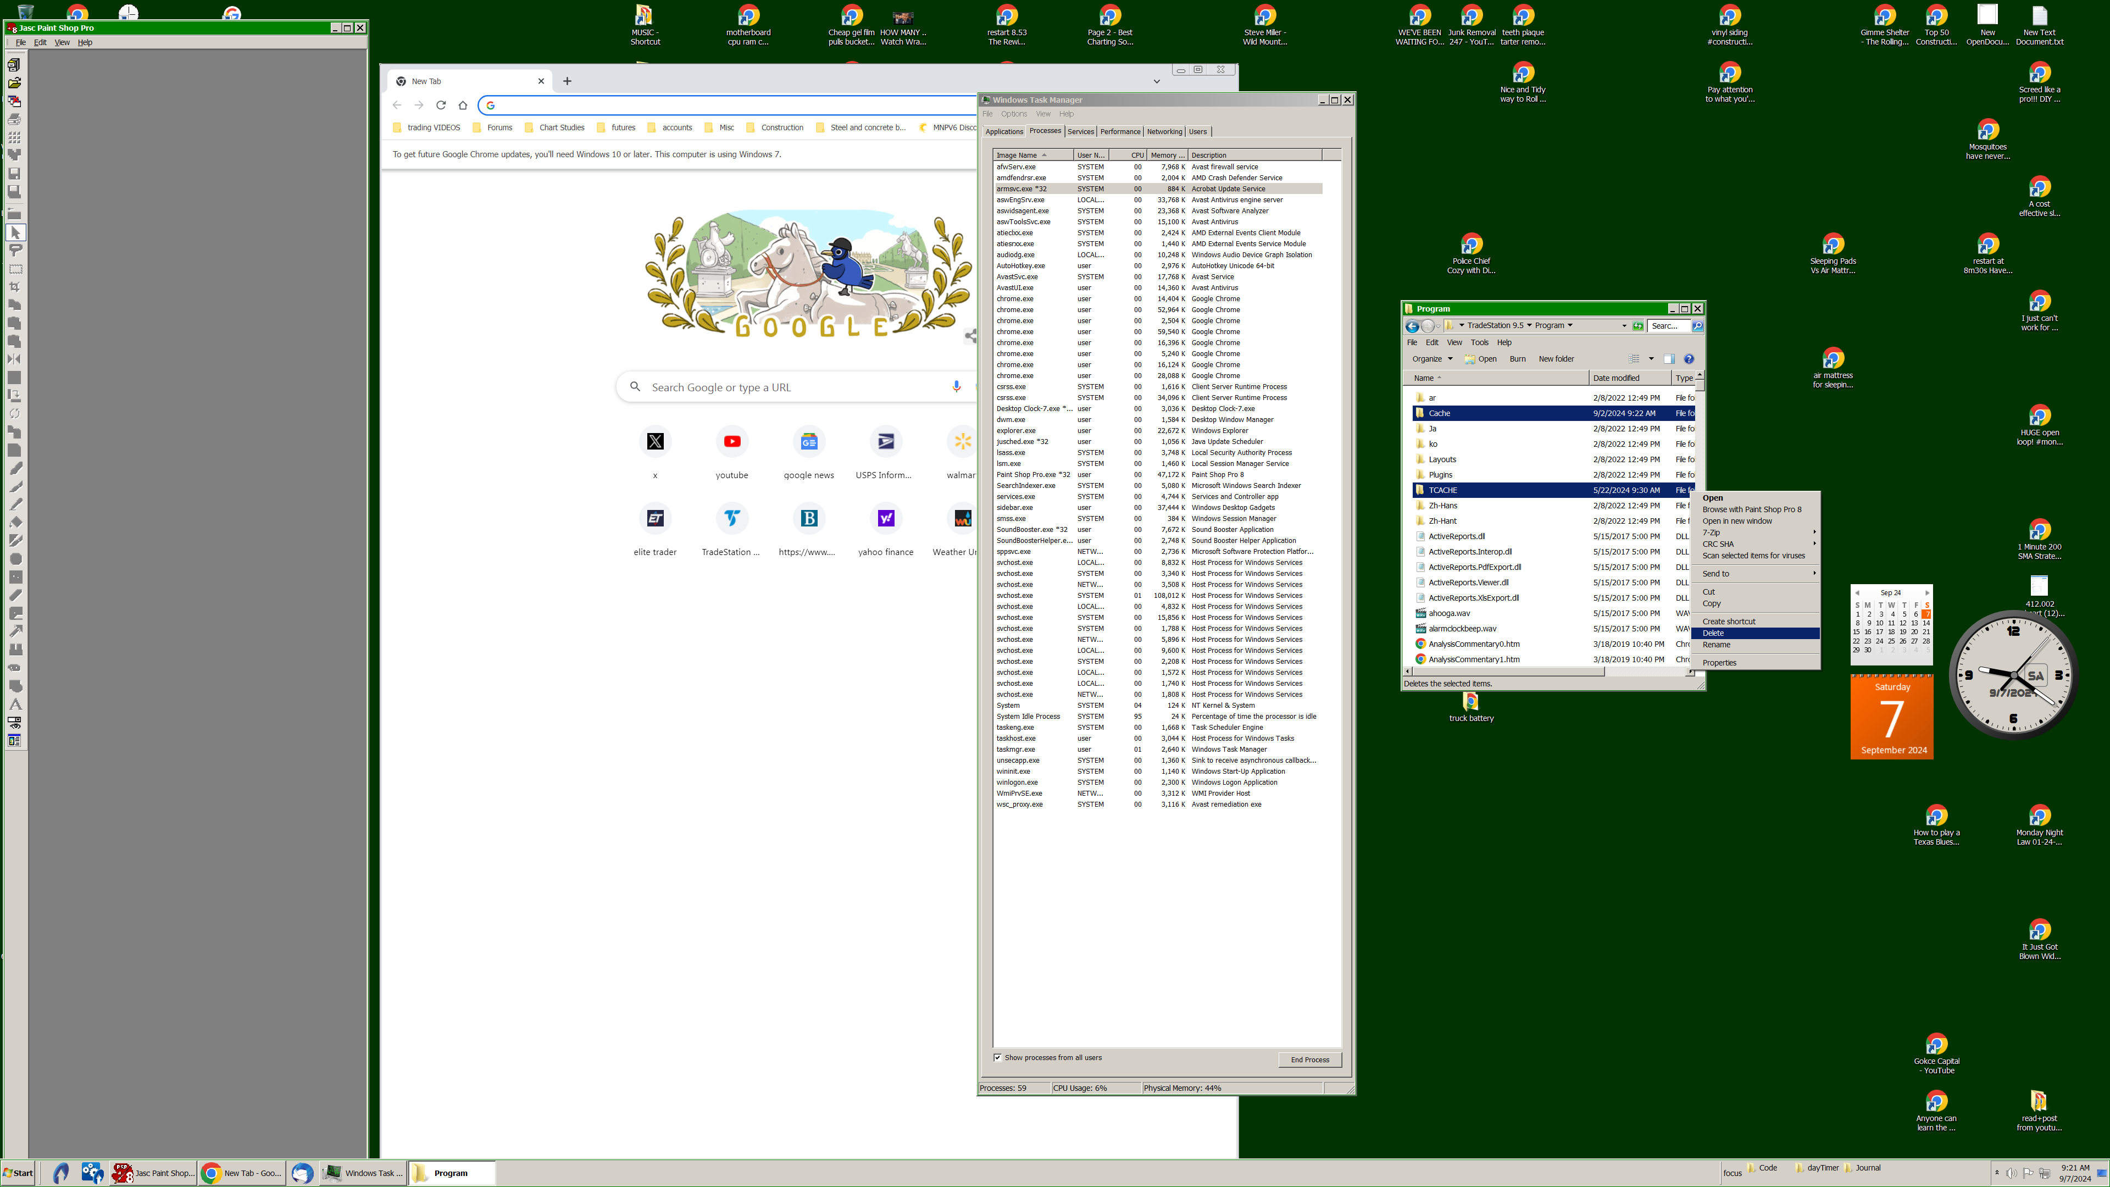This screenshot has width=2110, height=1187.
Task: Click the Explorer search field
Action: pos(1668,326)
